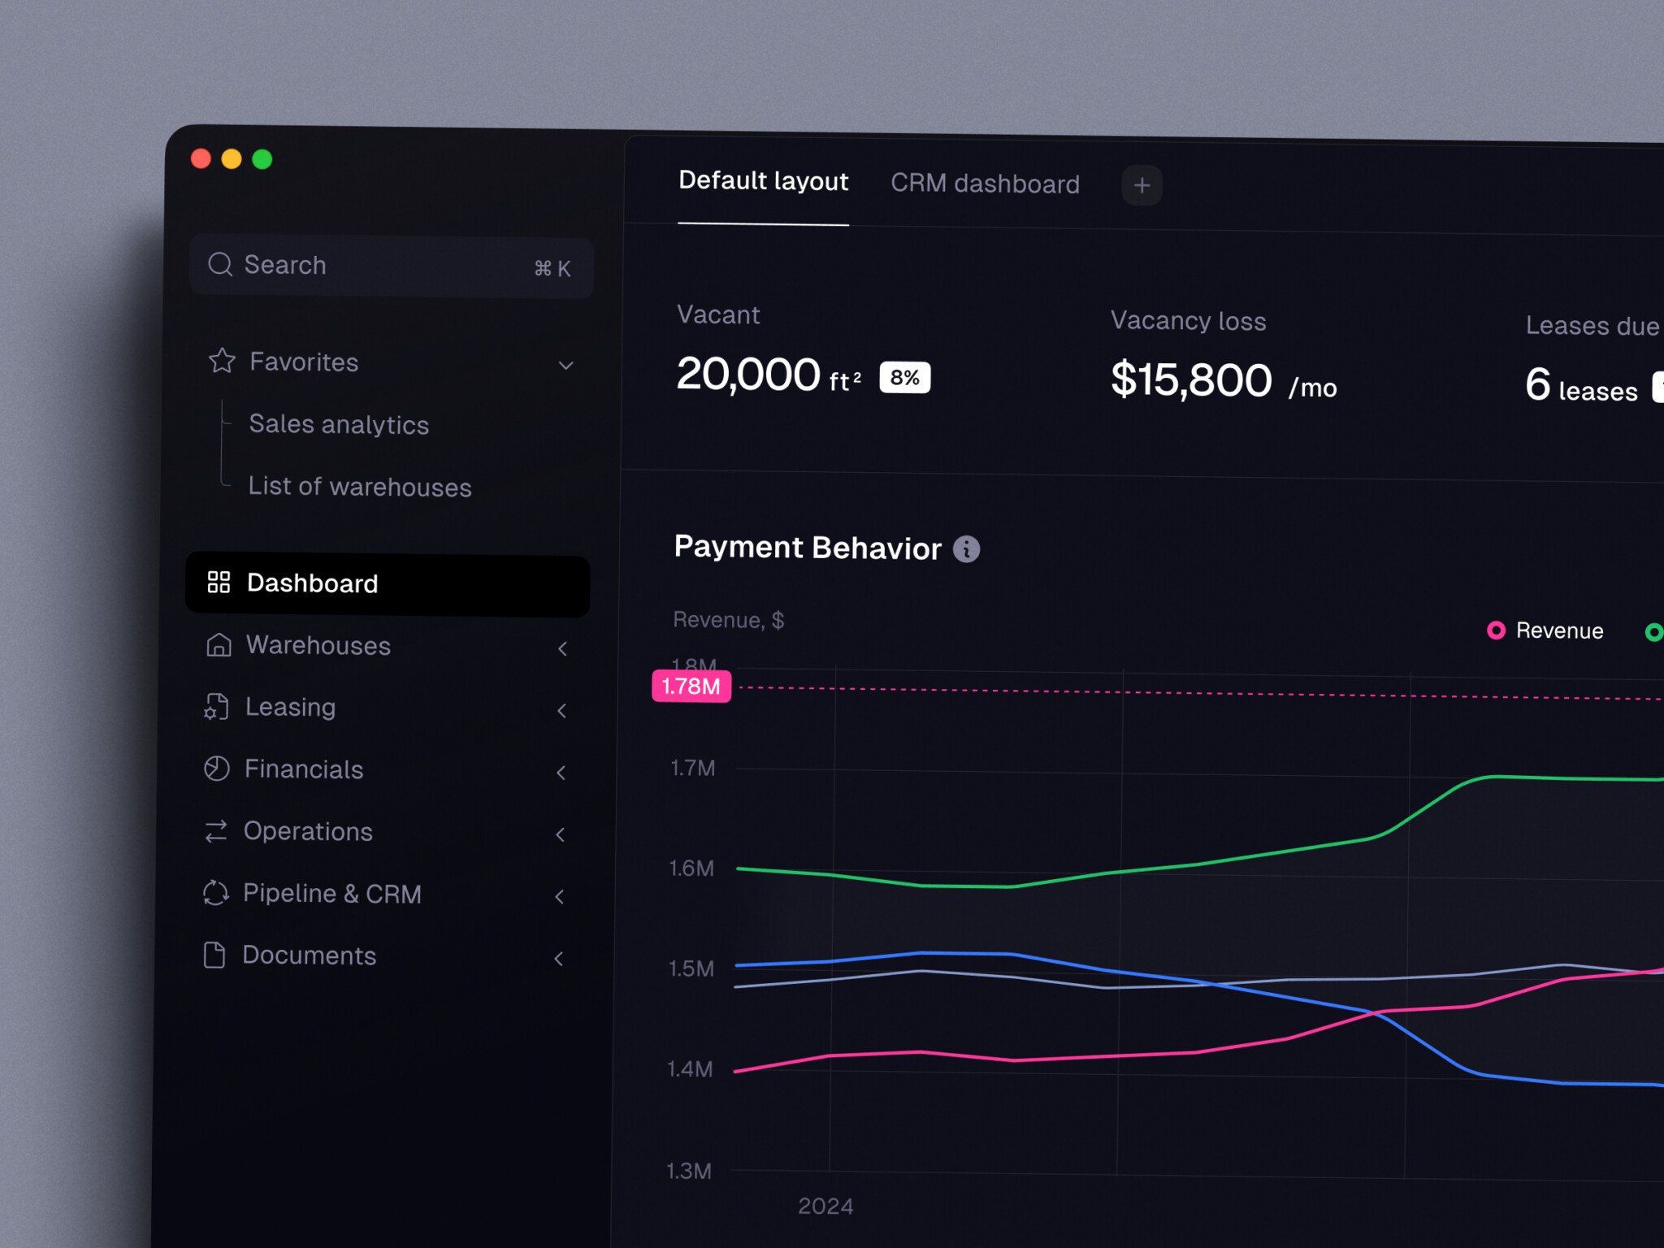Expand the Leasing submenu chevron
The image size is (1664, 1248).
click(x=561, y=711)
